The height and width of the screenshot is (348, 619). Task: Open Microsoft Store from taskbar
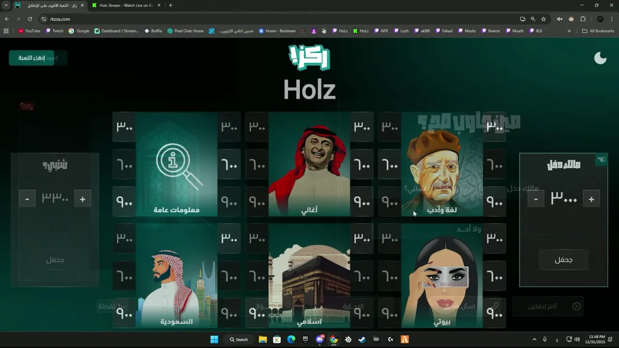(x=277, y=339)
